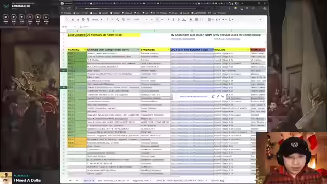Open the all sheets list icon
This screenshot has width=327, height=184.
77,180
